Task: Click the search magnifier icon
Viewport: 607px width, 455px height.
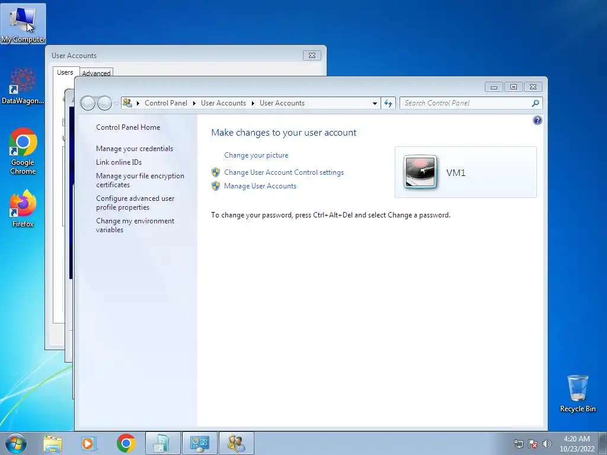Action: pyautogui.click(x=535, y=103)
